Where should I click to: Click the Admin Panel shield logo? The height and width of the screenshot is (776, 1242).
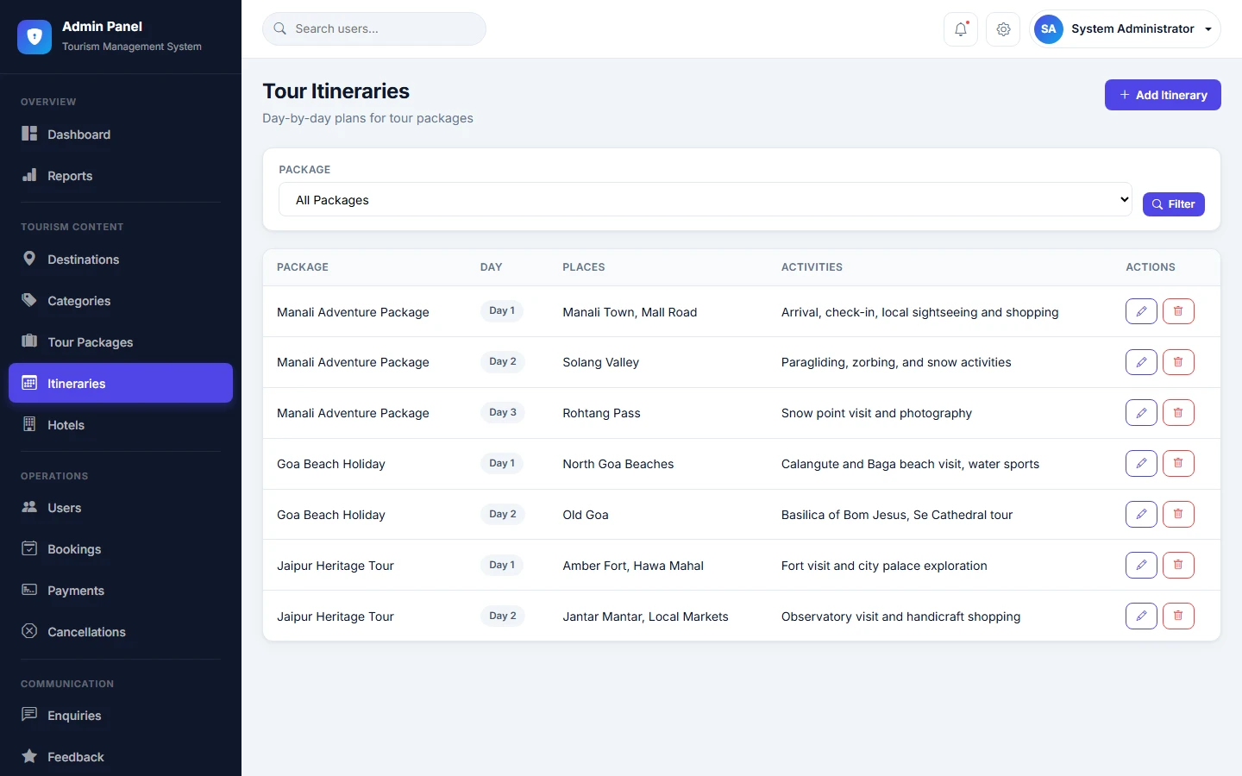34,36
